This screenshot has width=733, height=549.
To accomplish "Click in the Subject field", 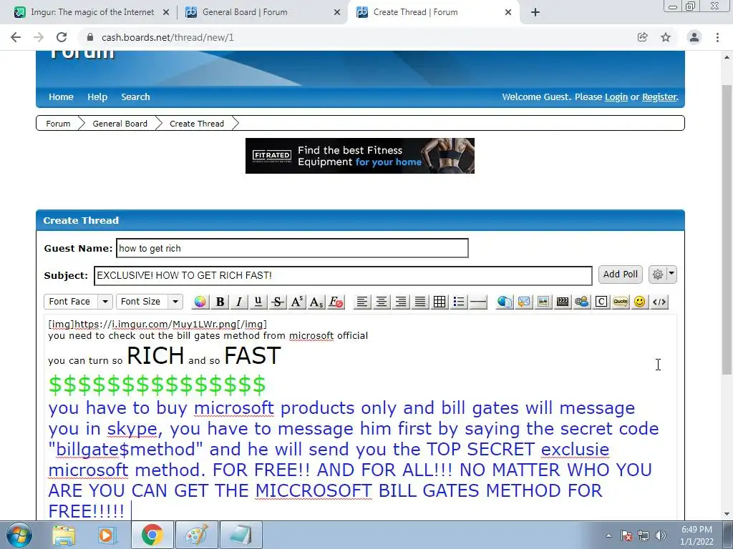I will coord(343,275).
